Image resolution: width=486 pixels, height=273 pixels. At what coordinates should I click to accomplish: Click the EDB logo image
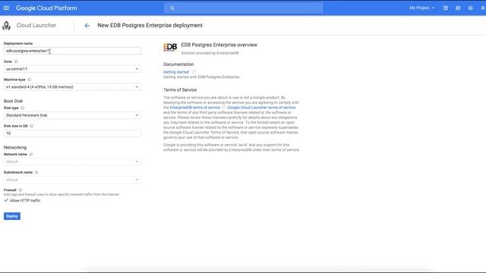[170, 47]
